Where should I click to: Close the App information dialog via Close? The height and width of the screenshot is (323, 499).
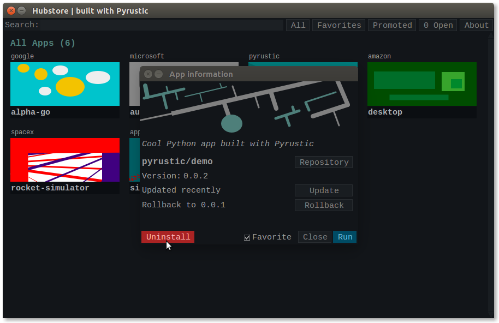314,237
